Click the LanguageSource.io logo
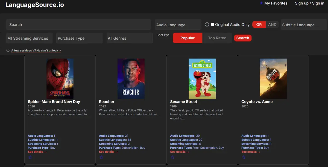The image size is (328, 167). tap(35, 5)
